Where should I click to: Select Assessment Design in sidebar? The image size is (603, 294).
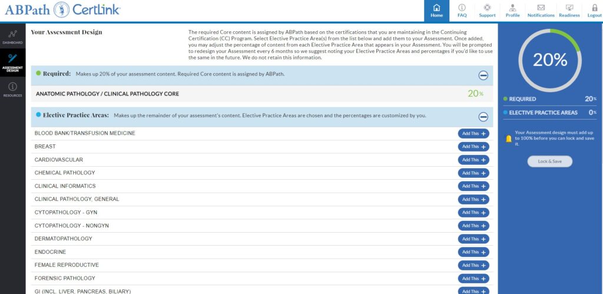(x=12, y=62)
